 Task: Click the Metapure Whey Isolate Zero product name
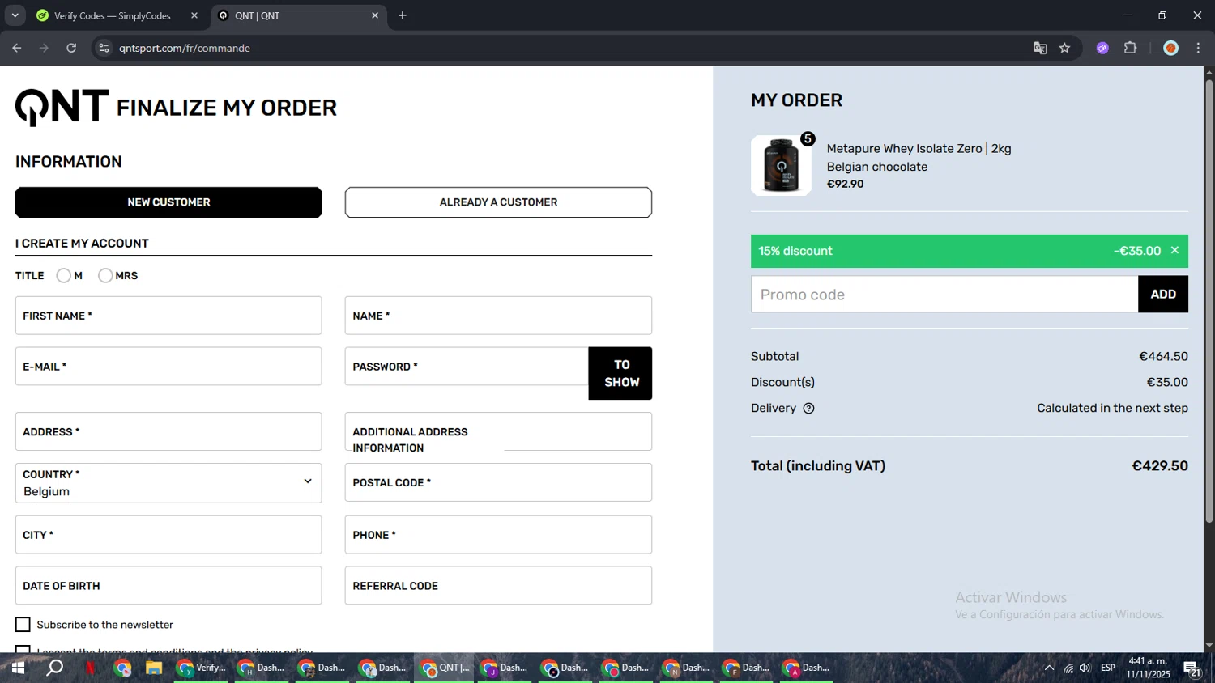point(919,149)
